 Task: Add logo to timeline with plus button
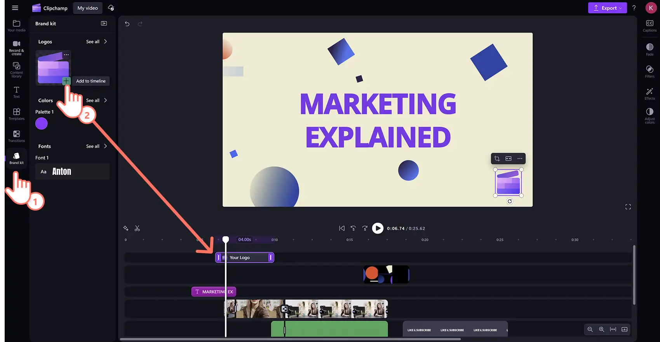point(66,81)
